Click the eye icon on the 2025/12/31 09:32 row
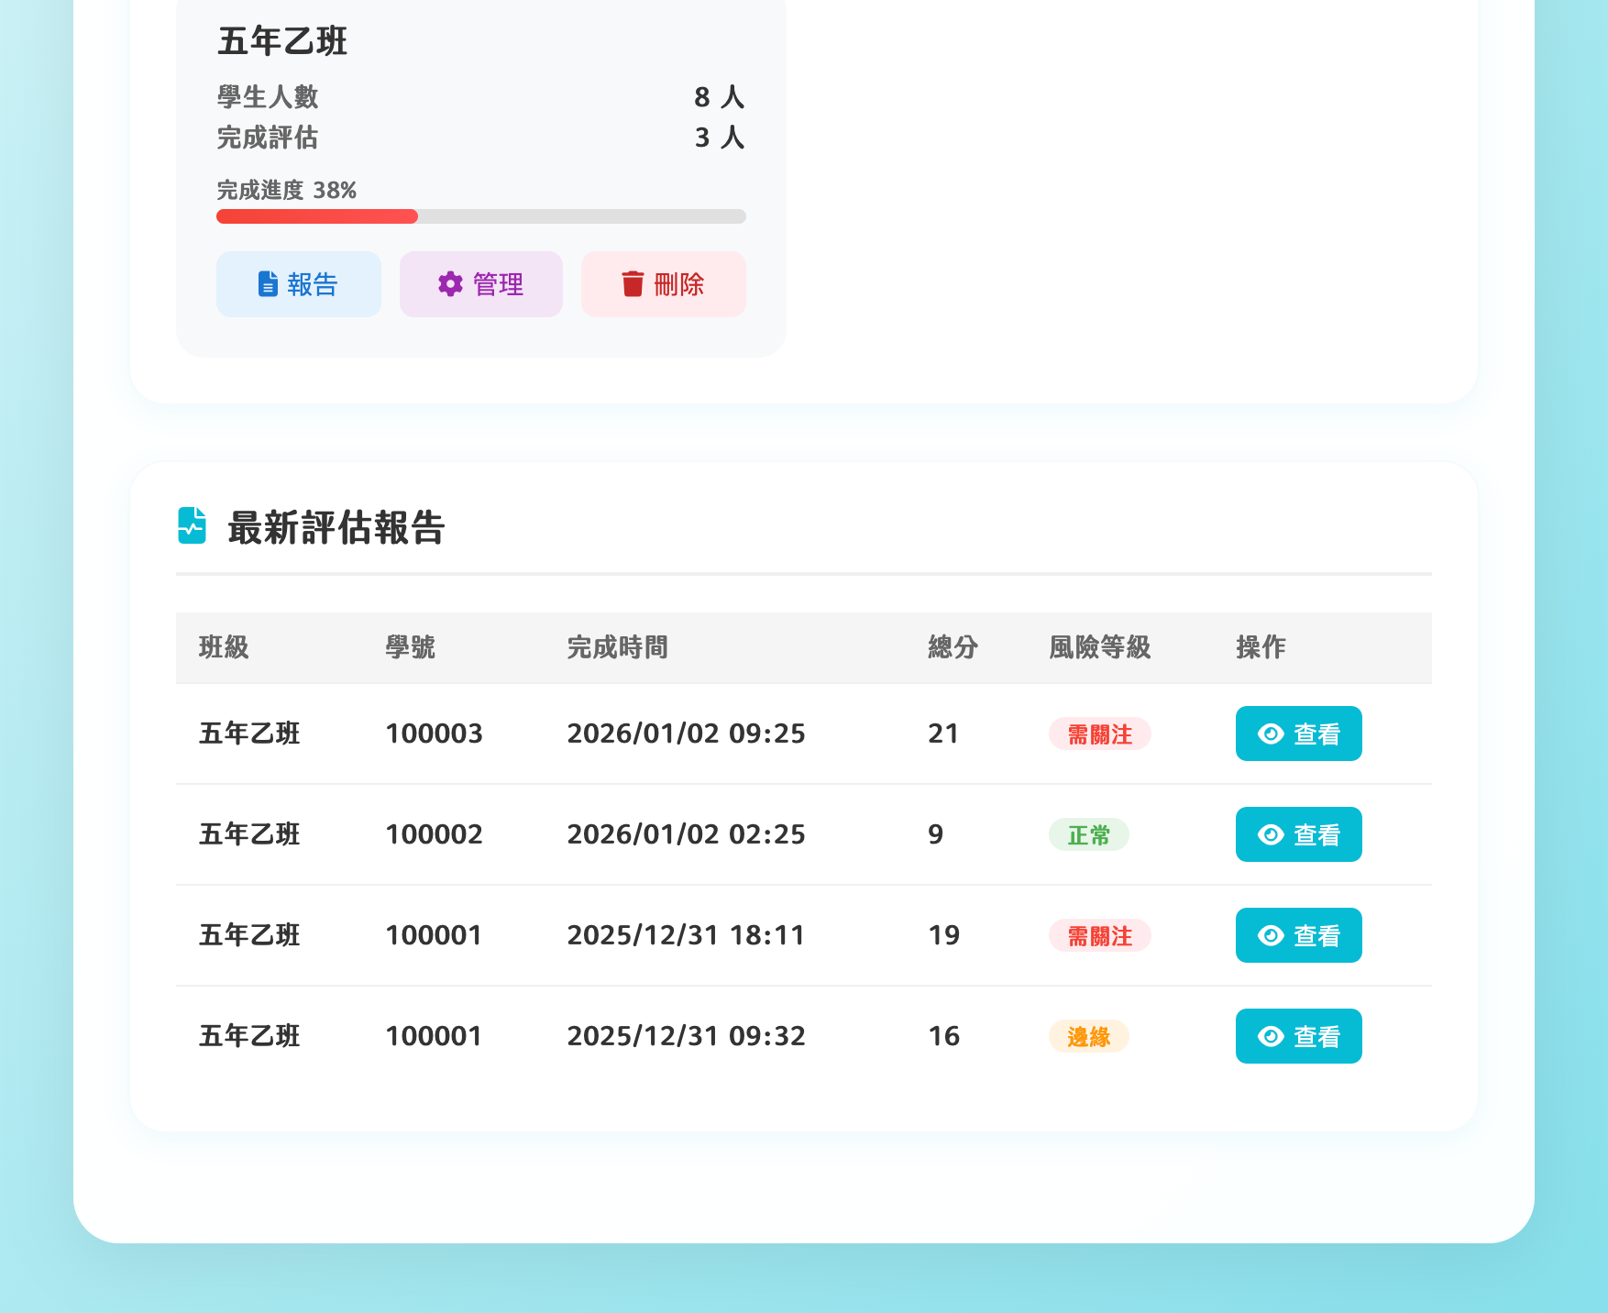 tap(1270, 1036)
